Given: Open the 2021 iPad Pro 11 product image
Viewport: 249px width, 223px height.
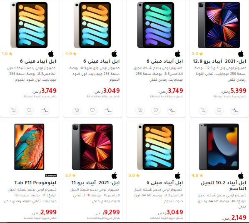Looking at the screenshot, I should 92,147.
